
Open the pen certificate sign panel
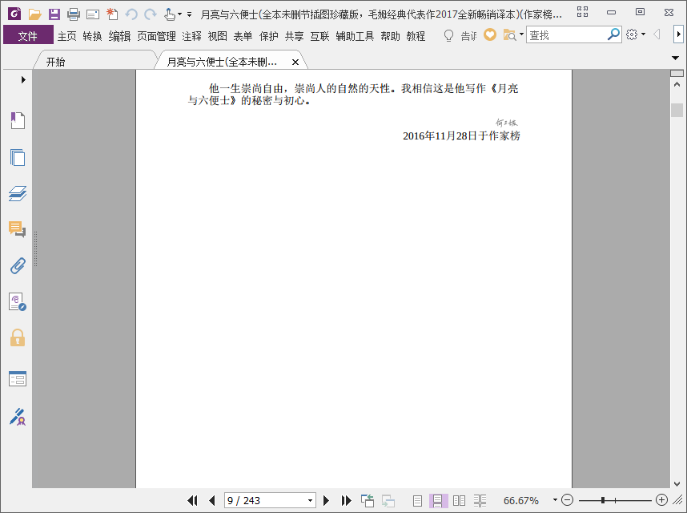click(x=18, y=417)
